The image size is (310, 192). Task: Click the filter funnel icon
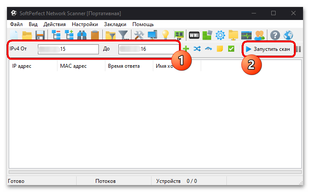click(x=123, y=35)
